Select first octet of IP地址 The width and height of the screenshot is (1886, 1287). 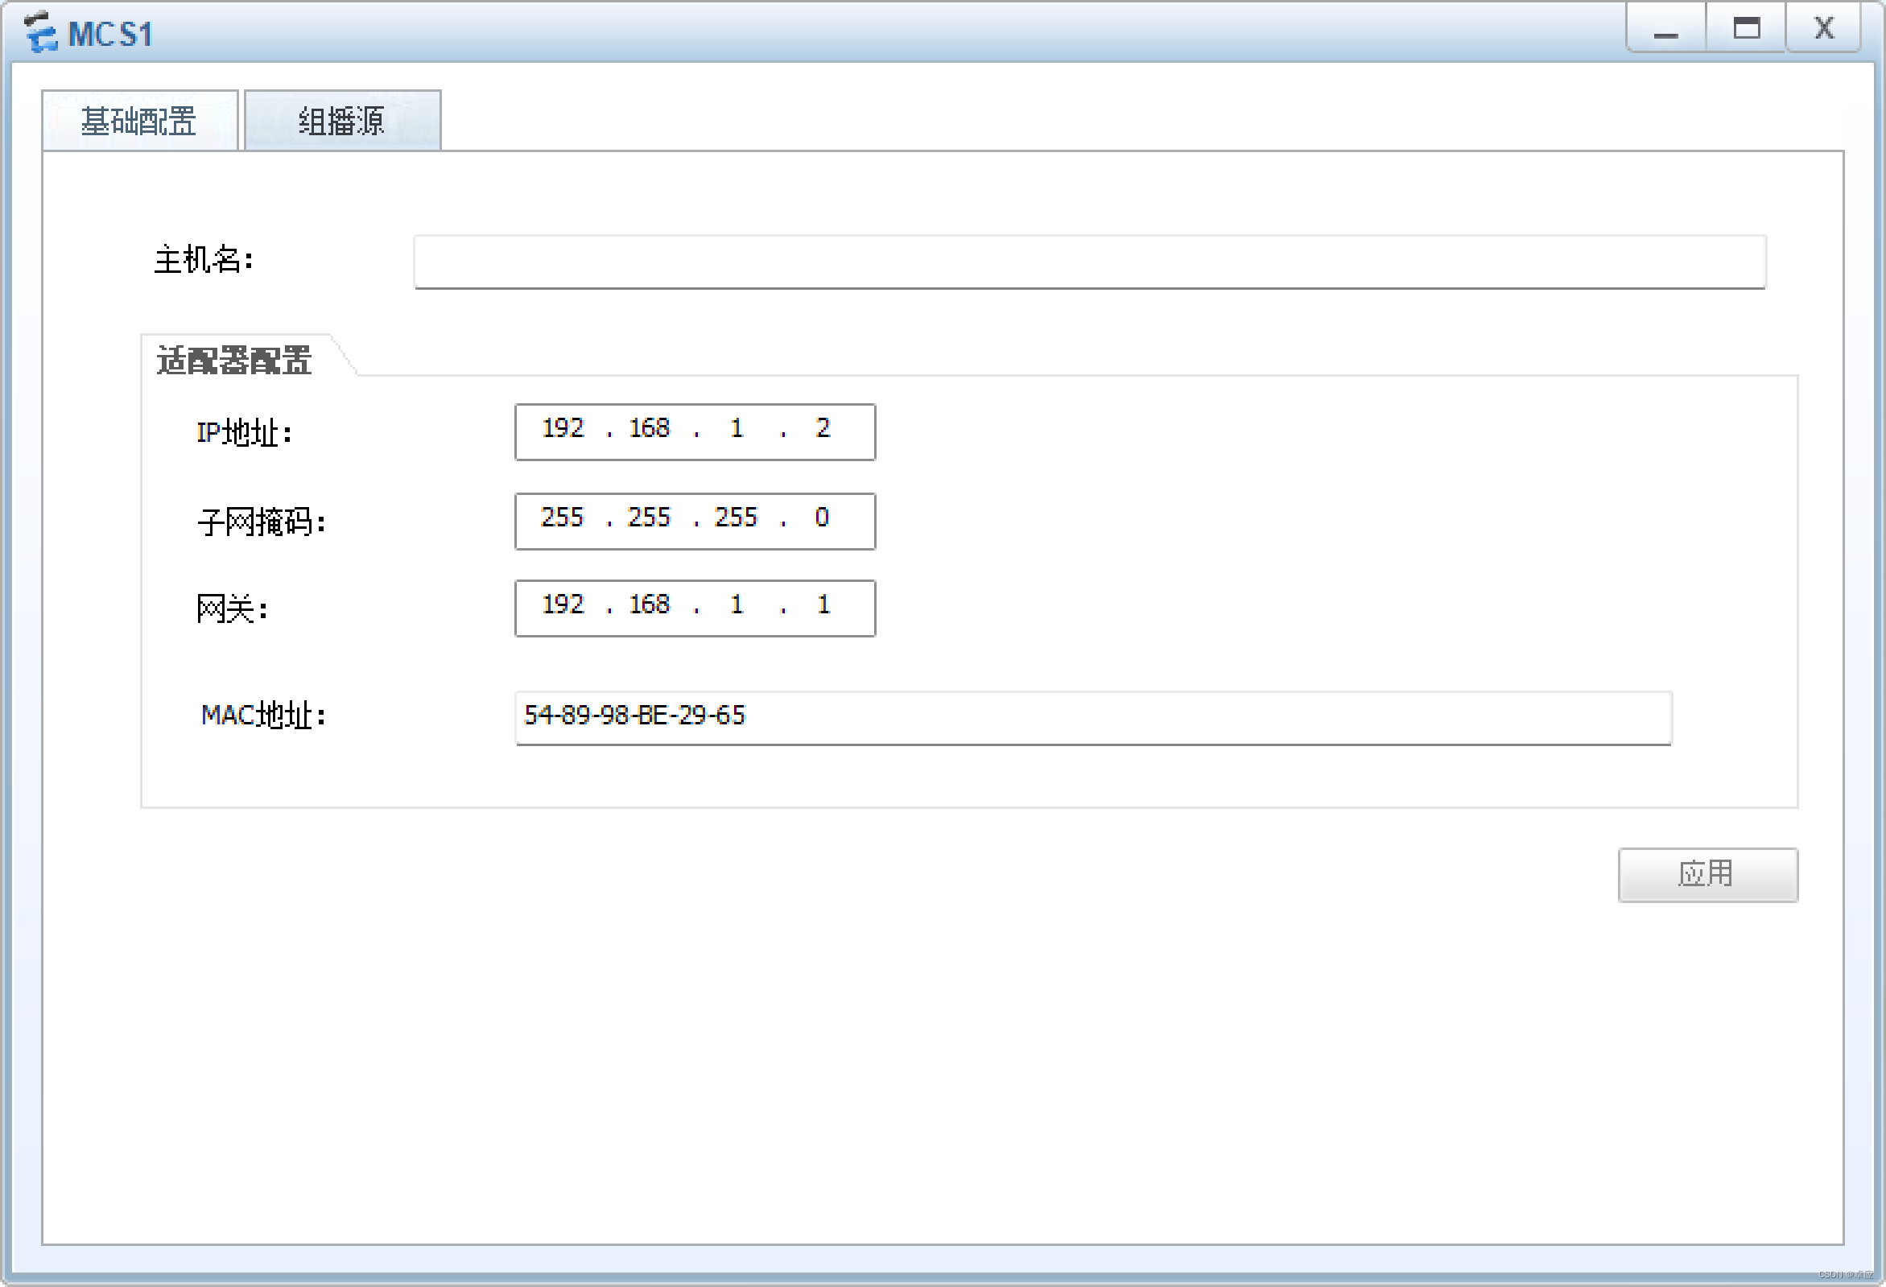563,429
